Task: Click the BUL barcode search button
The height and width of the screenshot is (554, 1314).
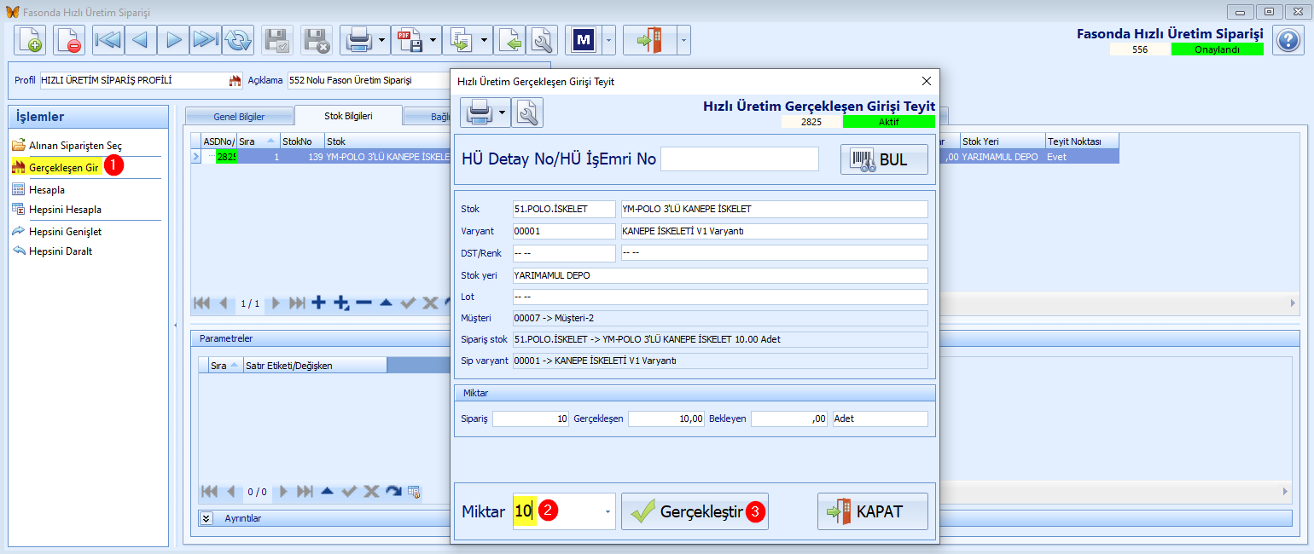Action: [x=884, y=159]
